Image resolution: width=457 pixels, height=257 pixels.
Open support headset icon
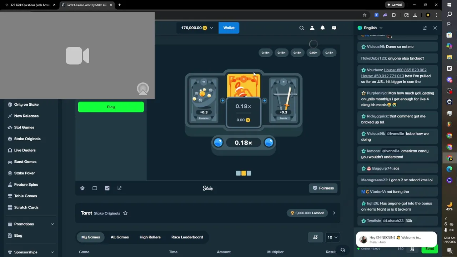click(343, 250)
